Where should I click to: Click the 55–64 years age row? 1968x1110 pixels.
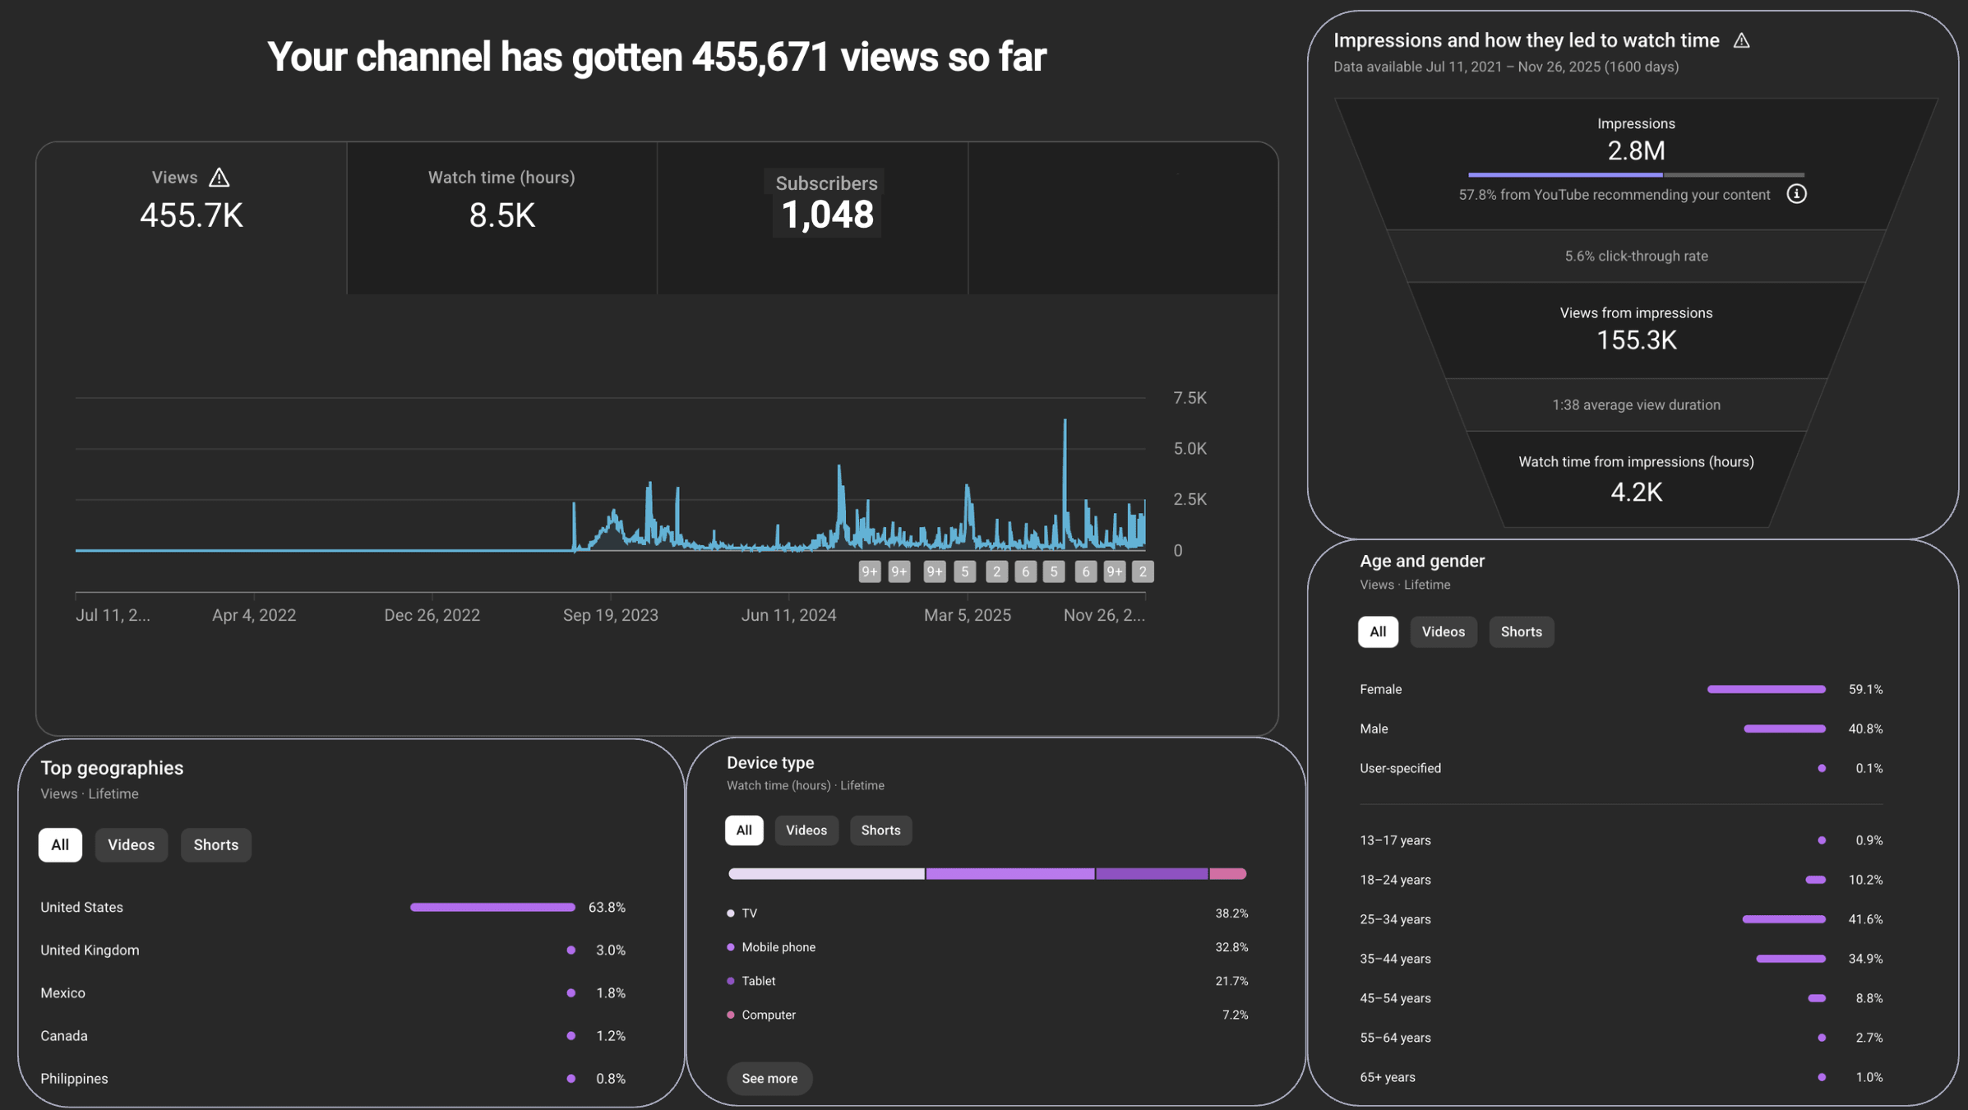[1621, 1038]
